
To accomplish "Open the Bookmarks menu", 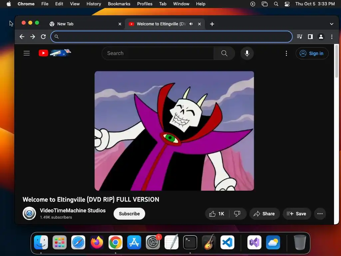I will (x=119, y=4).
